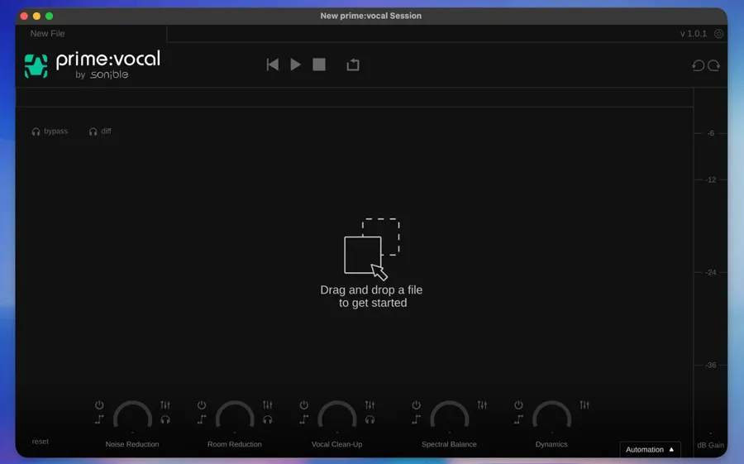Toggle Spectral Balance power button

pos(417,405)
